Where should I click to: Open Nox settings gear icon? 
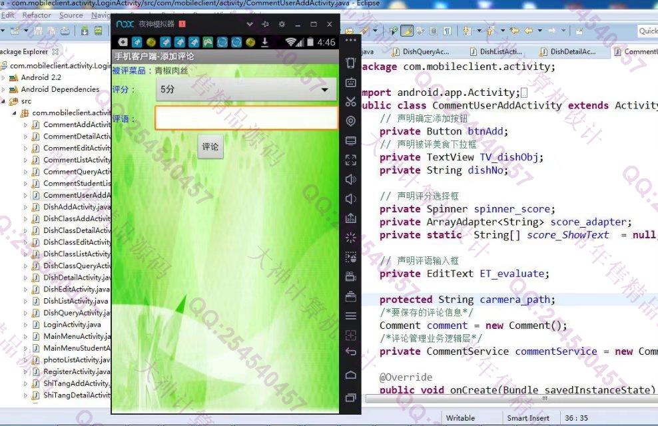point(282,25)
